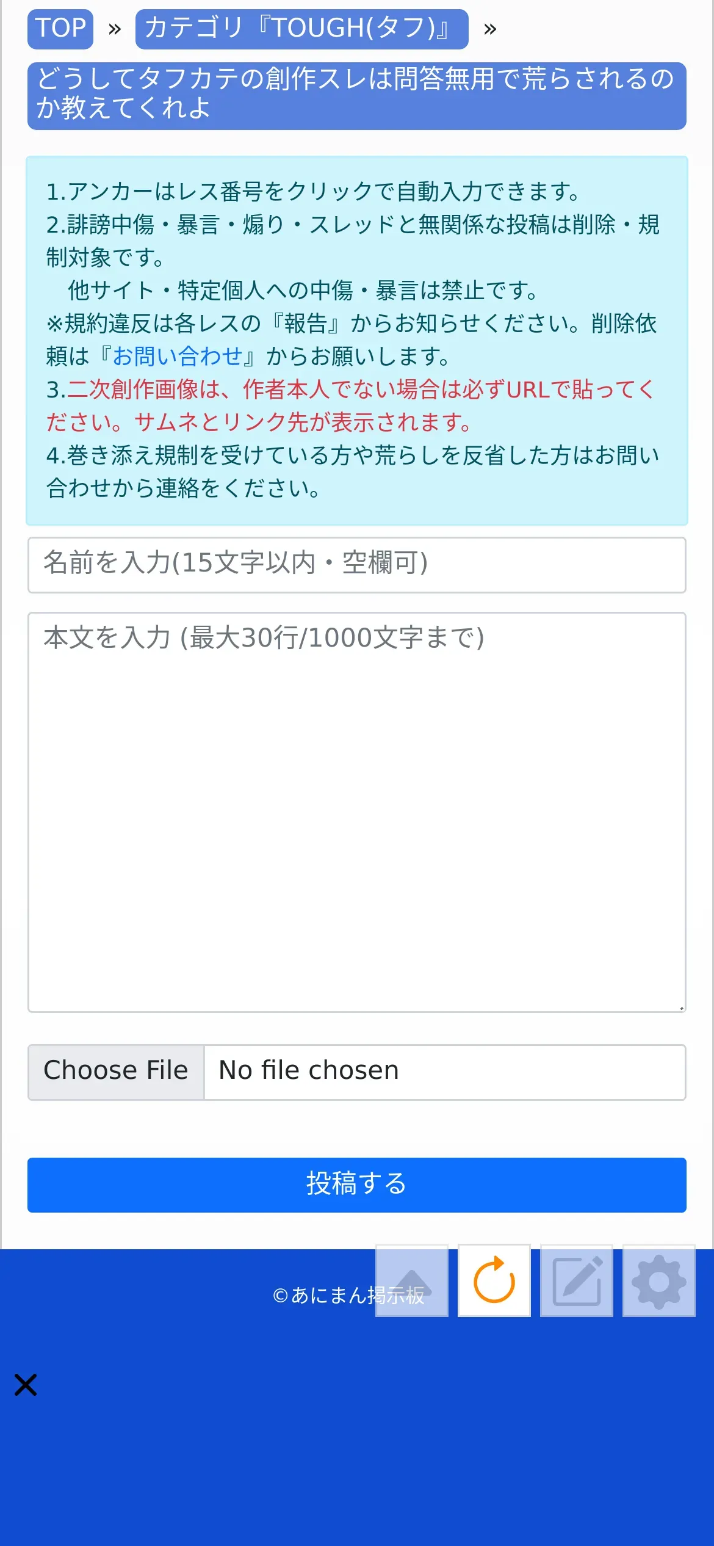Open the write-post pencil icon
Image resolution: width=714 pixels, height=1546 pixels.
click(577, 1280)
